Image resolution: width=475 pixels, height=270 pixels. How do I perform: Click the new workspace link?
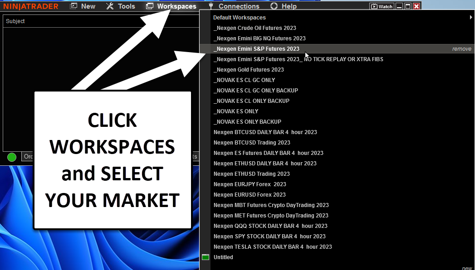(467, 268)
